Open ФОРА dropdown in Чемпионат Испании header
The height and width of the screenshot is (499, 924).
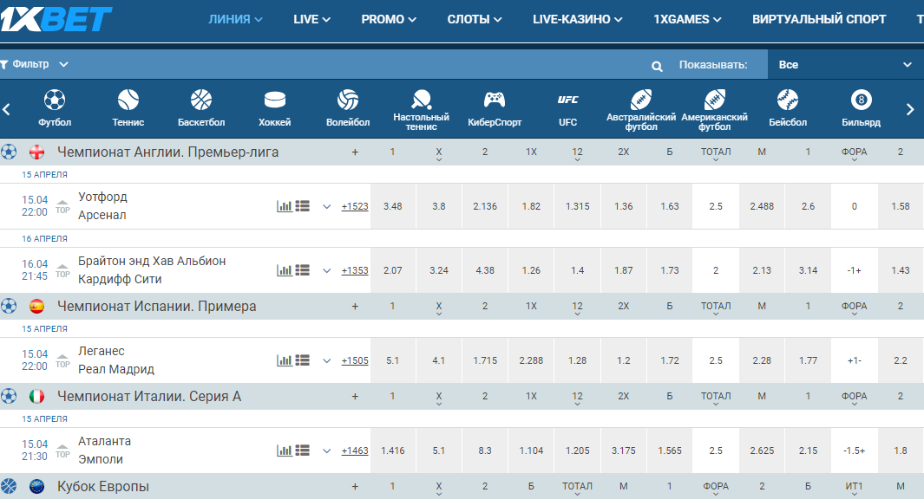coord(855,308)
